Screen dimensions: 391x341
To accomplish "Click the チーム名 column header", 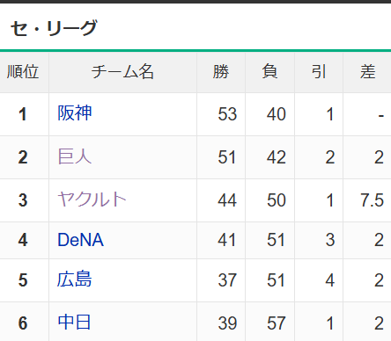I will (122, 71).
